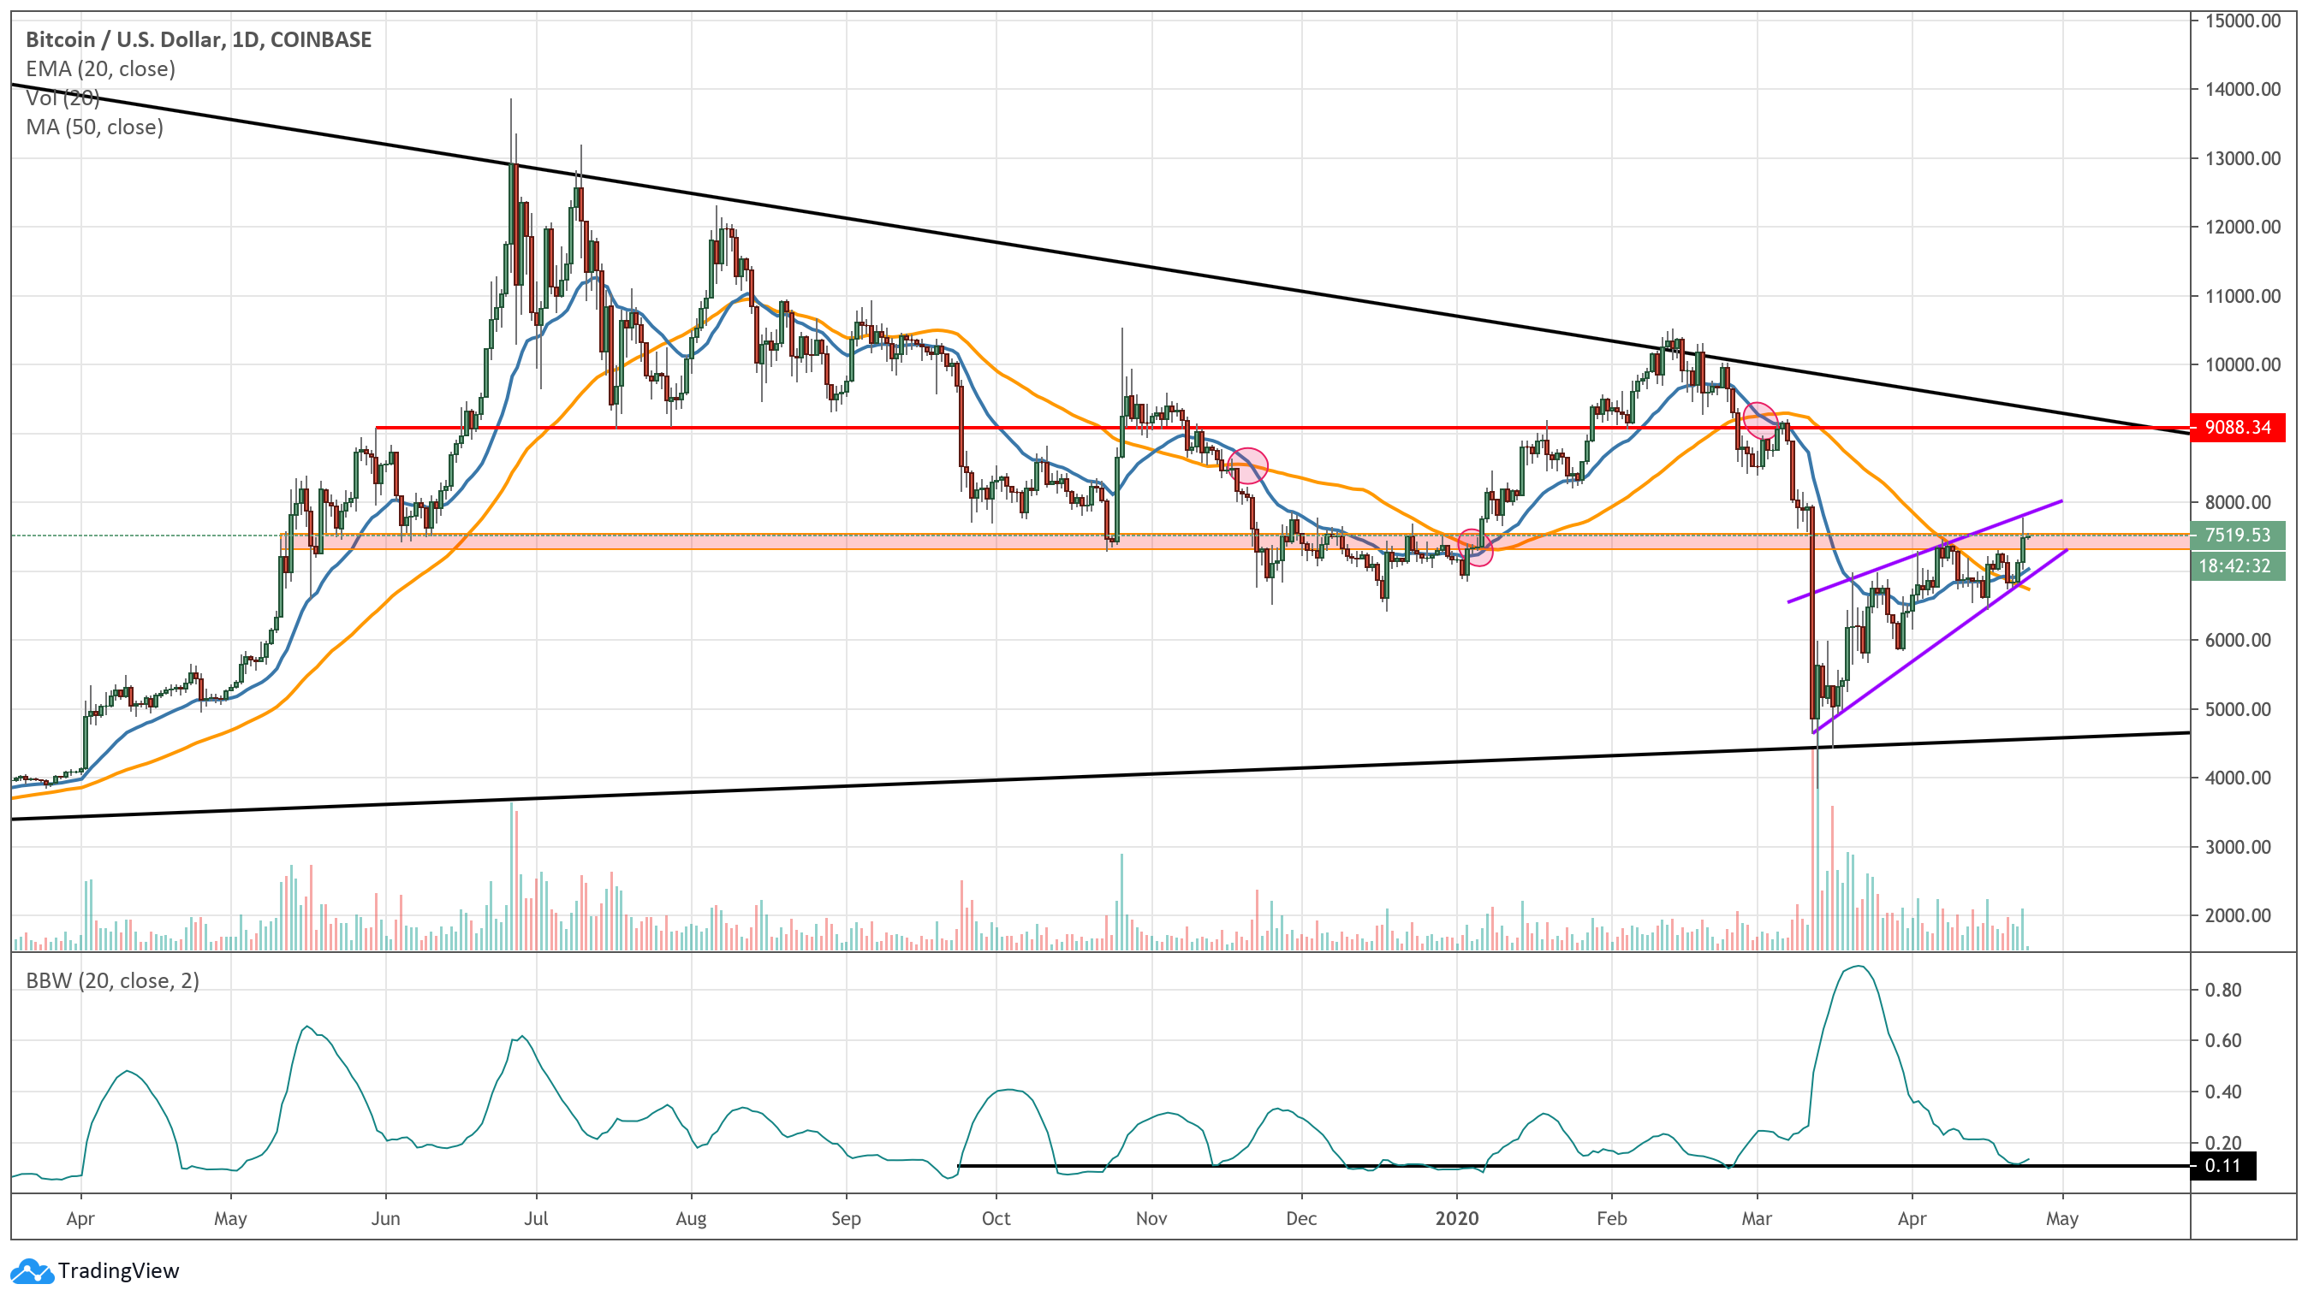This screenshot has width=2308, height=1302.
Task: Click the 8000.00 price axis label
Action: coord(2237,502)
